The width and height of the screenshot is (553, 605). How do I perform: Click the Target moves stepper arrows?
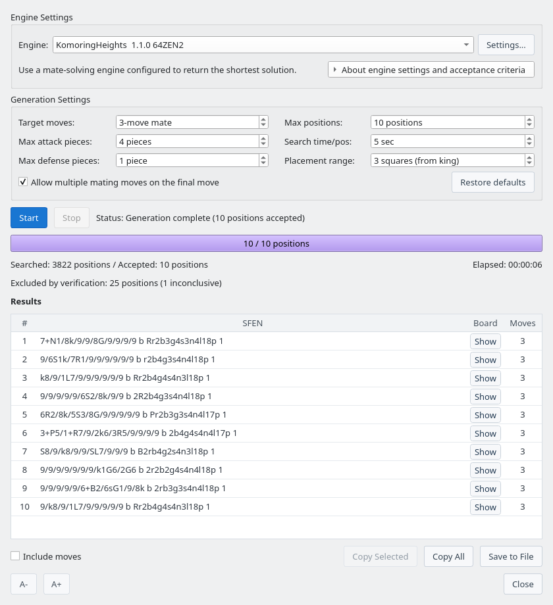click(x=263, y=122)
